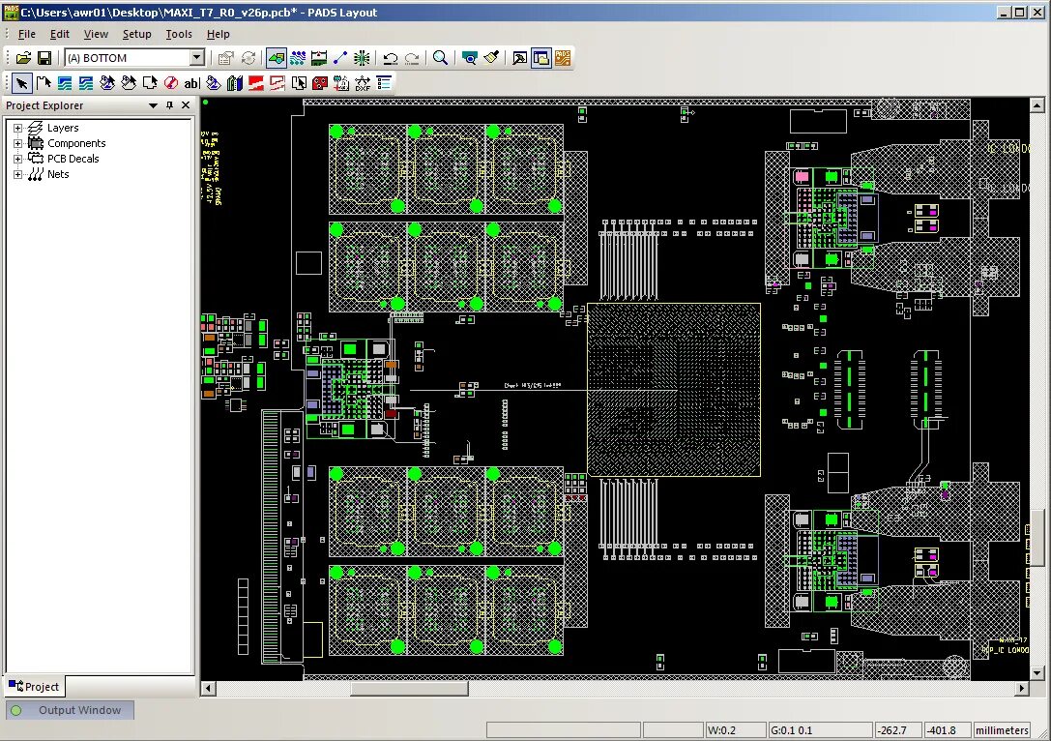Switch to the Project tab
1051x741 pixels.
pos(34,687)
